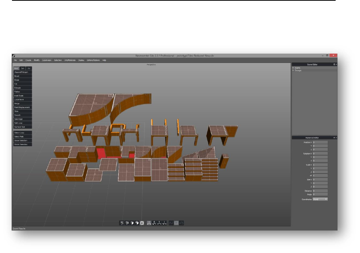Select the vertex selection mode icon
360x253 pixels.
[122, 223]
